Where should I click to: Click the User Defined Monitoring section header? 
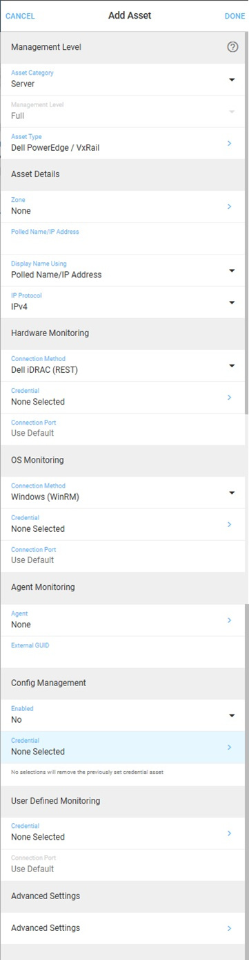click(122, 801)
